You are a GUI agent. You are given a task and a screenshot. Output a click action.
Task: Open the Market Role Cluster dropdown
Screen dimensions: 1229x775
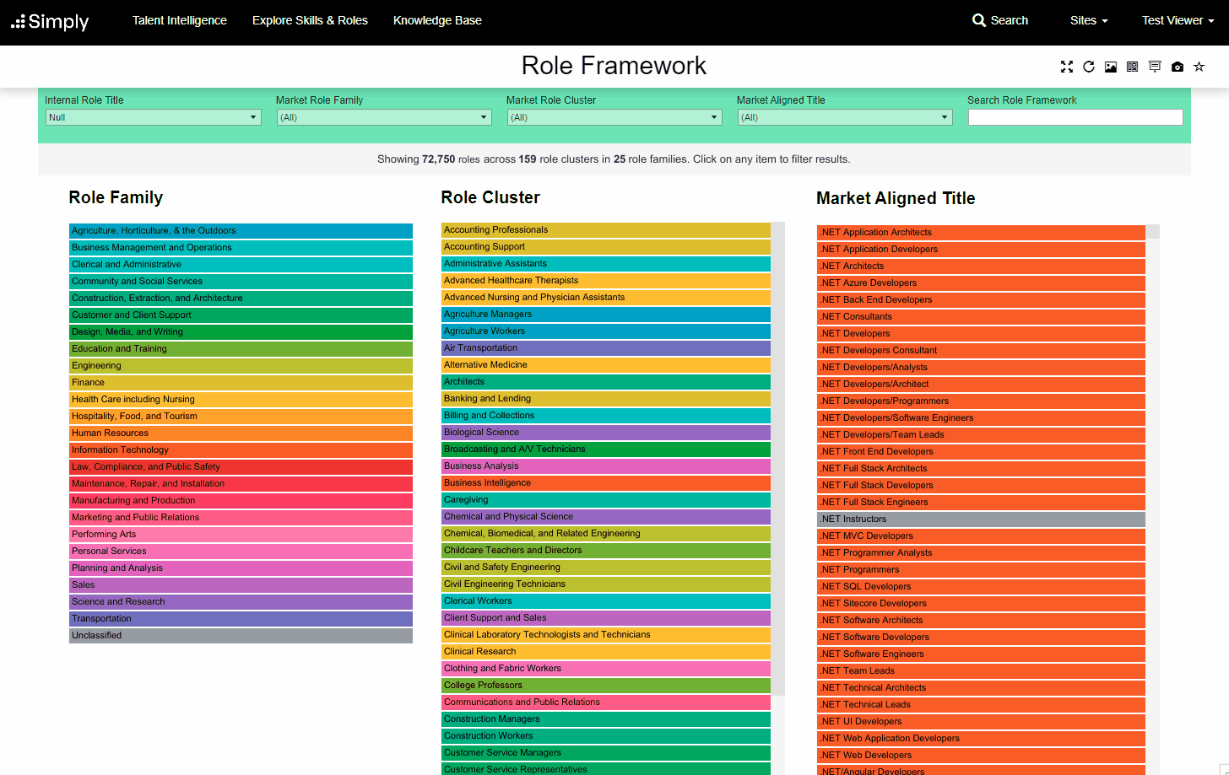pos(614,117)
